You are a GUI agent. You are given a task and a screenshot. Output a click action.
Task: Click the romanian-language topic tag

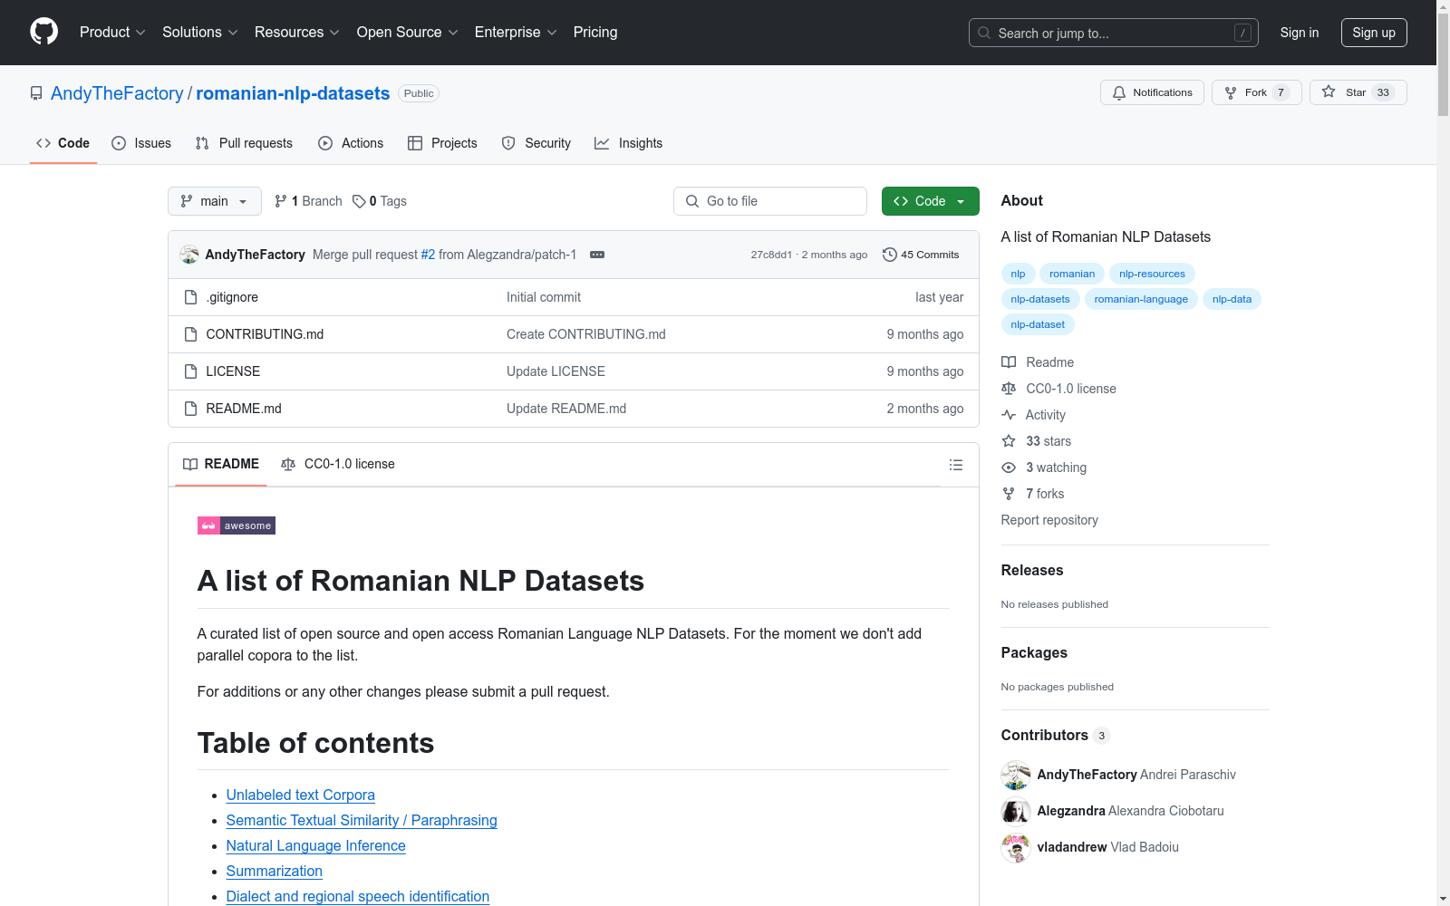point(1141,299)
